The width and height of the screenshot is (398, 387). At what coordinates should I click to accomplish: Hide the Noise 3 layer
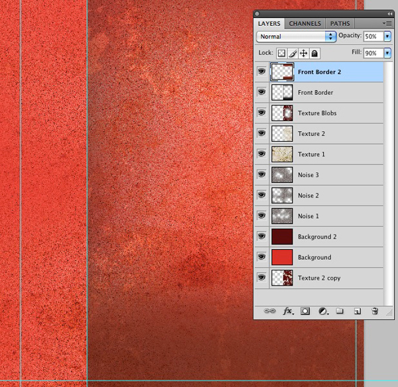(x=261, y=174)
